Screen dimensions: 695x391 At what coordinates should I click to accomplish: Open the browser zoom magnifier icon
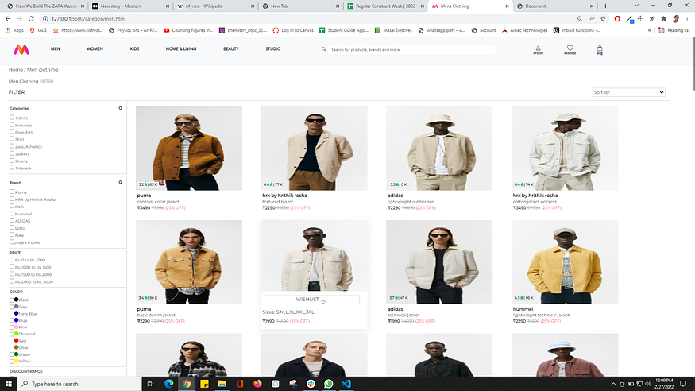pyautogui.click(x=580, y=18)
